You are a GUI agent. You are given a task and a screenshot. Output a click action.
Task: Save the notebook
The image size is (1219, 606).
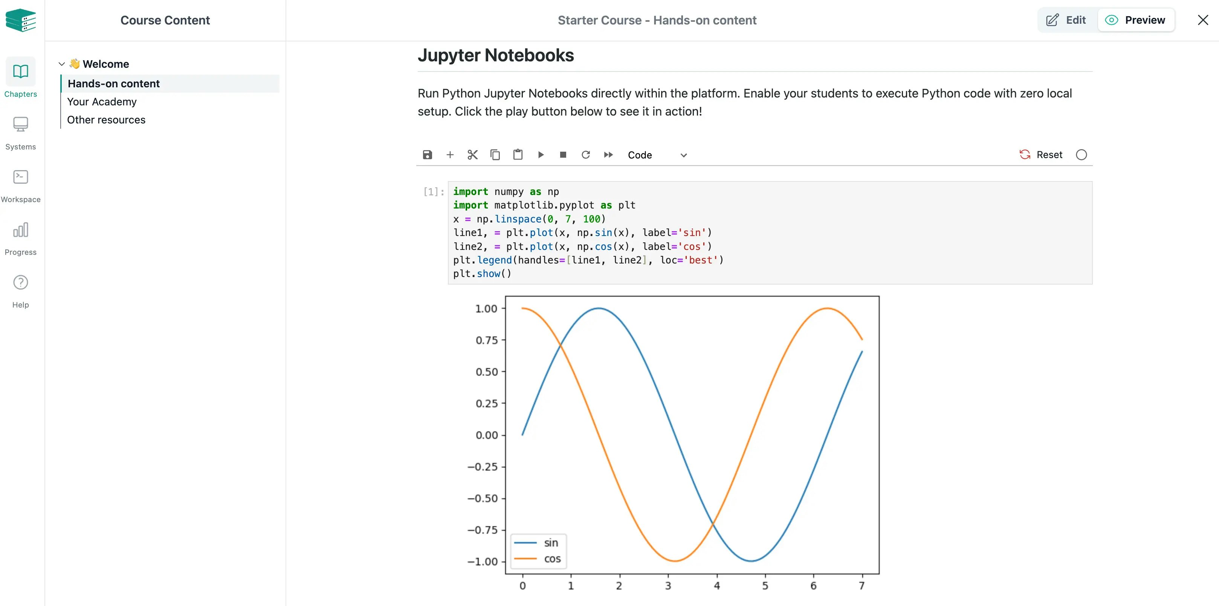(427, 155)
